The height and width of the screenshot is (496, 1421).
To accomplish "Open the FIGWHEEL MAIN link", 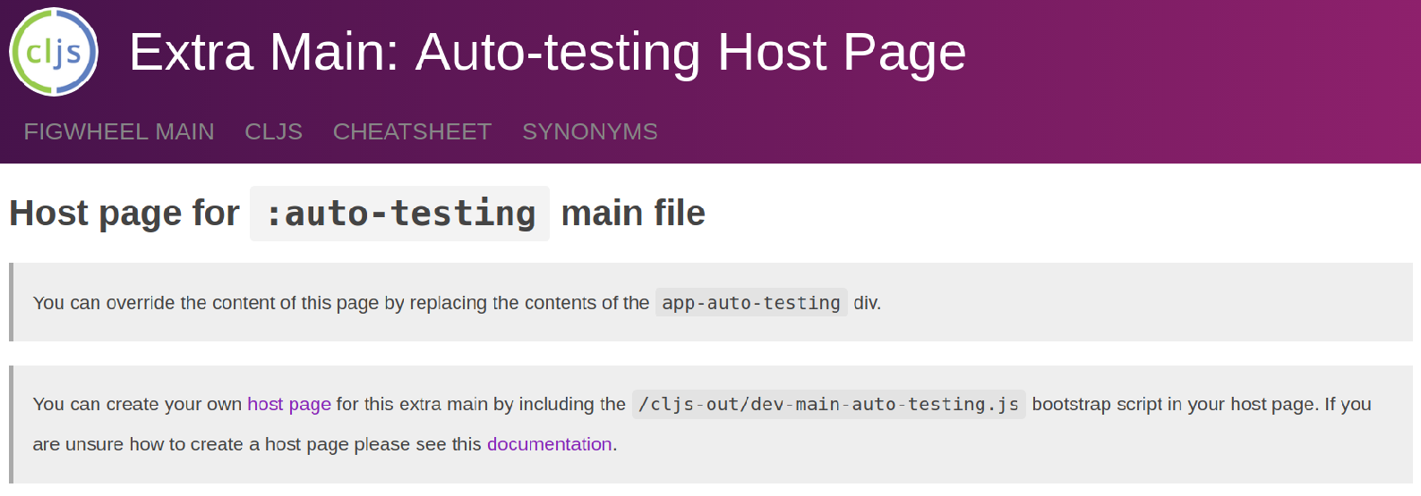I will point(119,131).
